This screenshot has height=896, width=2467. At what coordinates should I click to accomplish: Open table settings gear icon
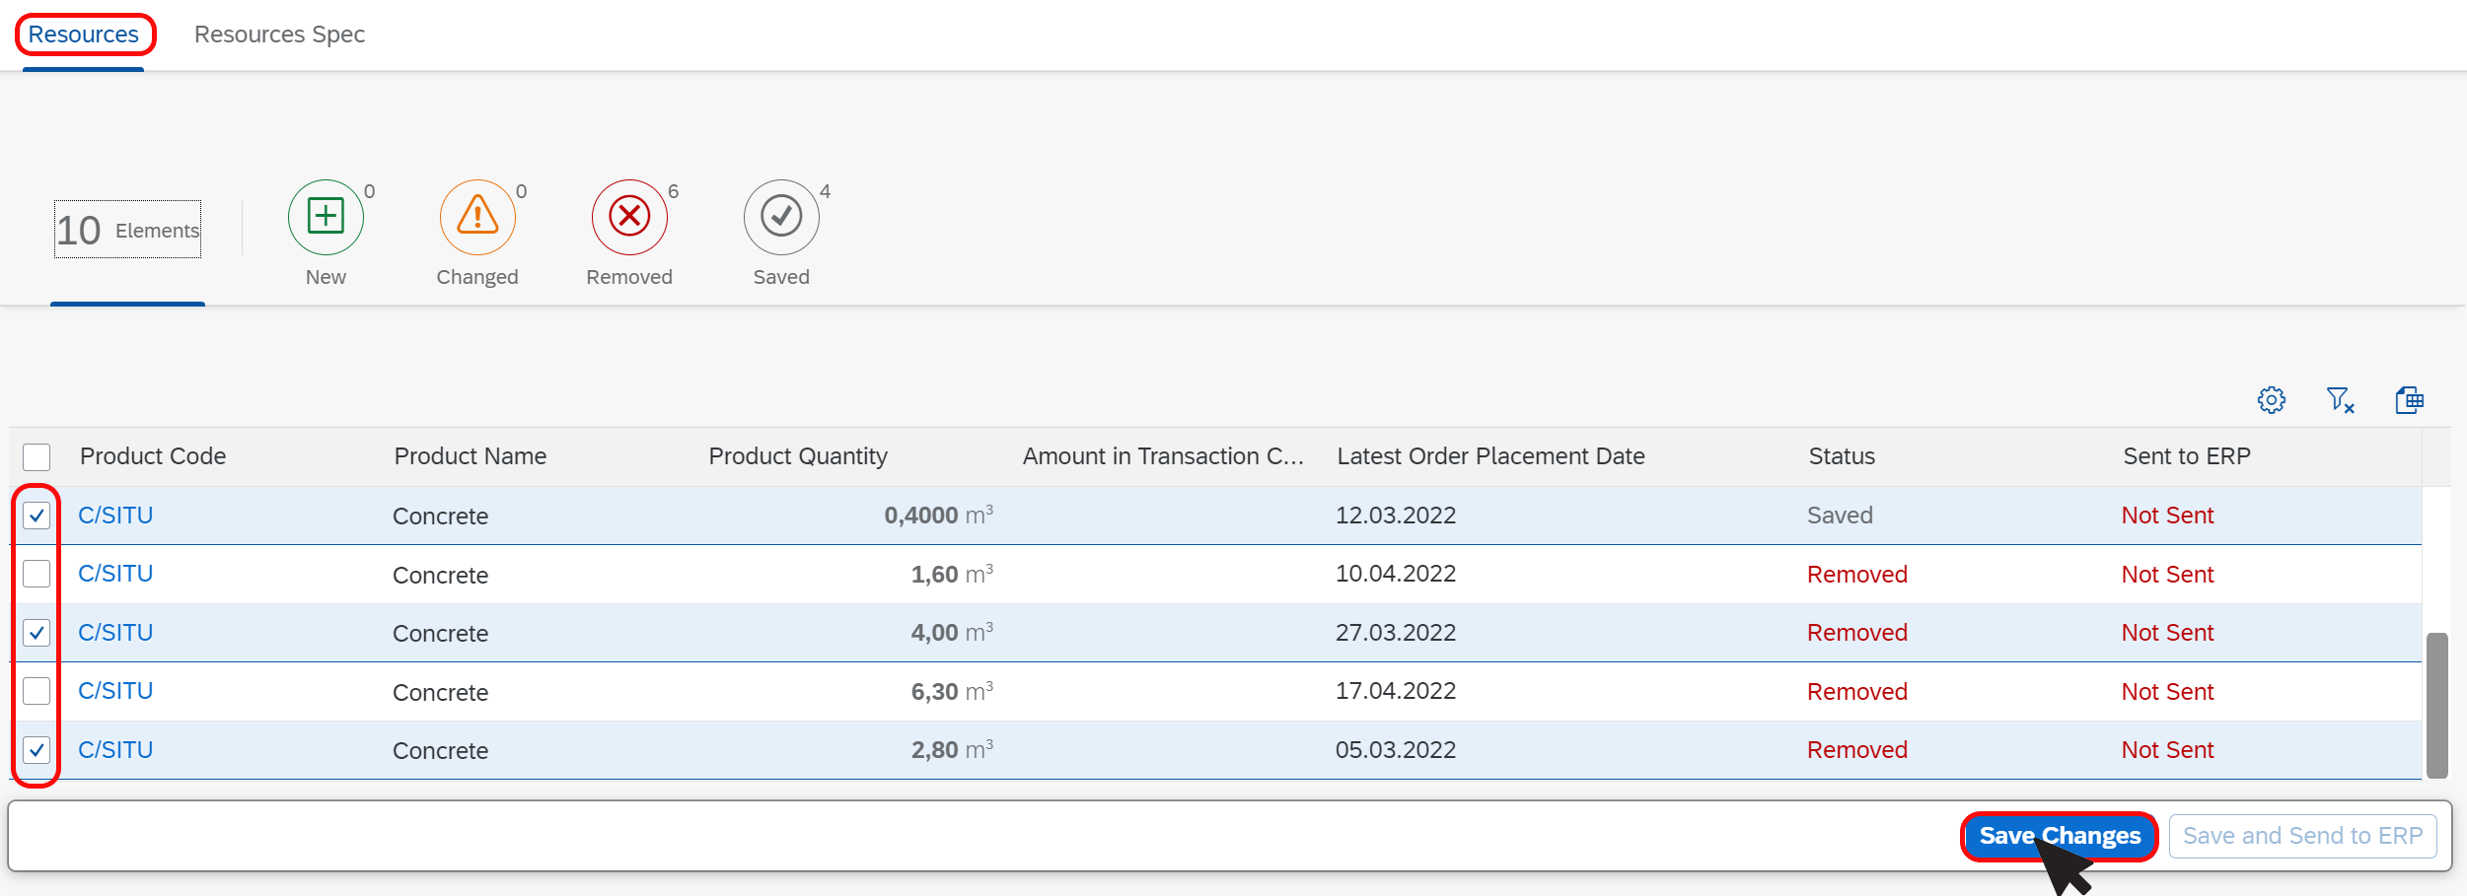(2272, 400)
